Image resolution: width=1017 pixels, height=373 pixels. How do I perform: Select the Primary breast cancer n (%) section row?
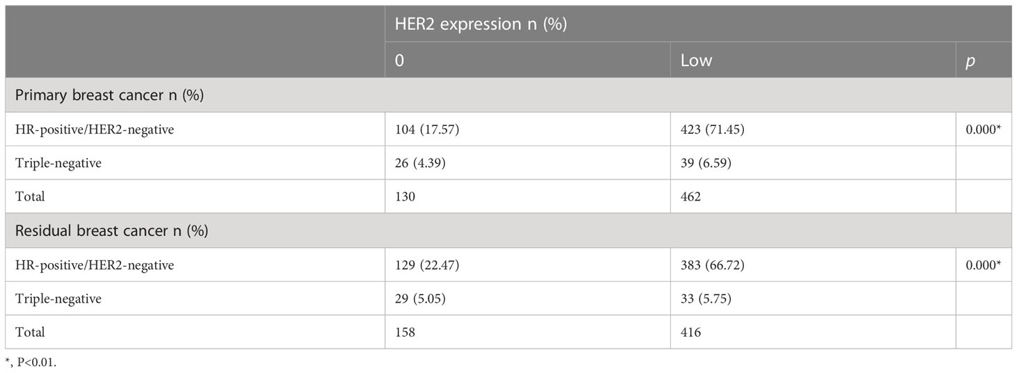click(x=509, y=95)
